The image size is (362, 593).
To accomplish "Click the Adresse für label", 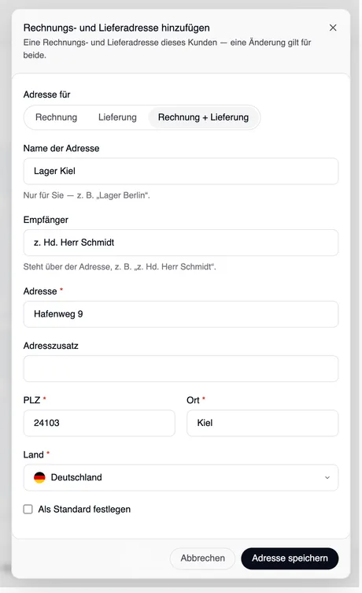I will 47,95.
